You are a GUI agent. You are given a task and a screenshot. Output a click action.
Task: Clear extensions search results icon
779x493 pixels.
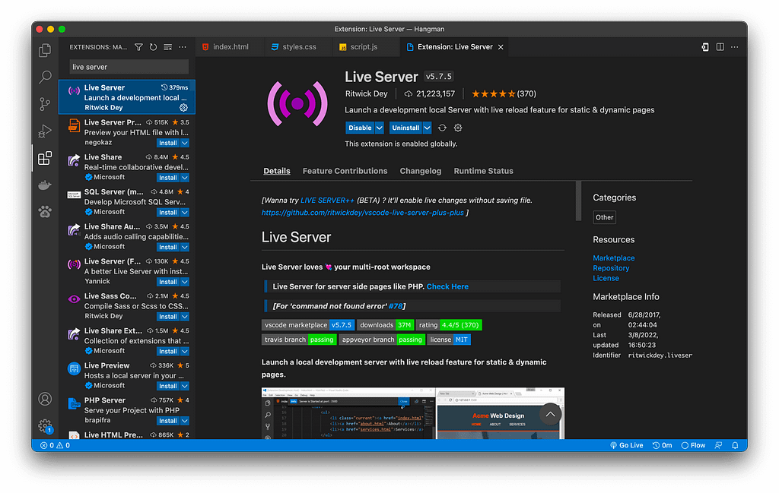(x=168, y=47)
